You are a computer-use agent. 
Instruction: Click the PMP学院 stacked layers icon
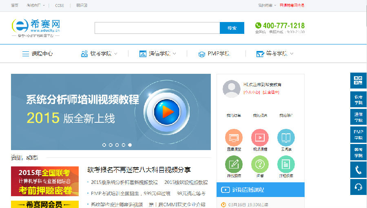pos(201,54)
